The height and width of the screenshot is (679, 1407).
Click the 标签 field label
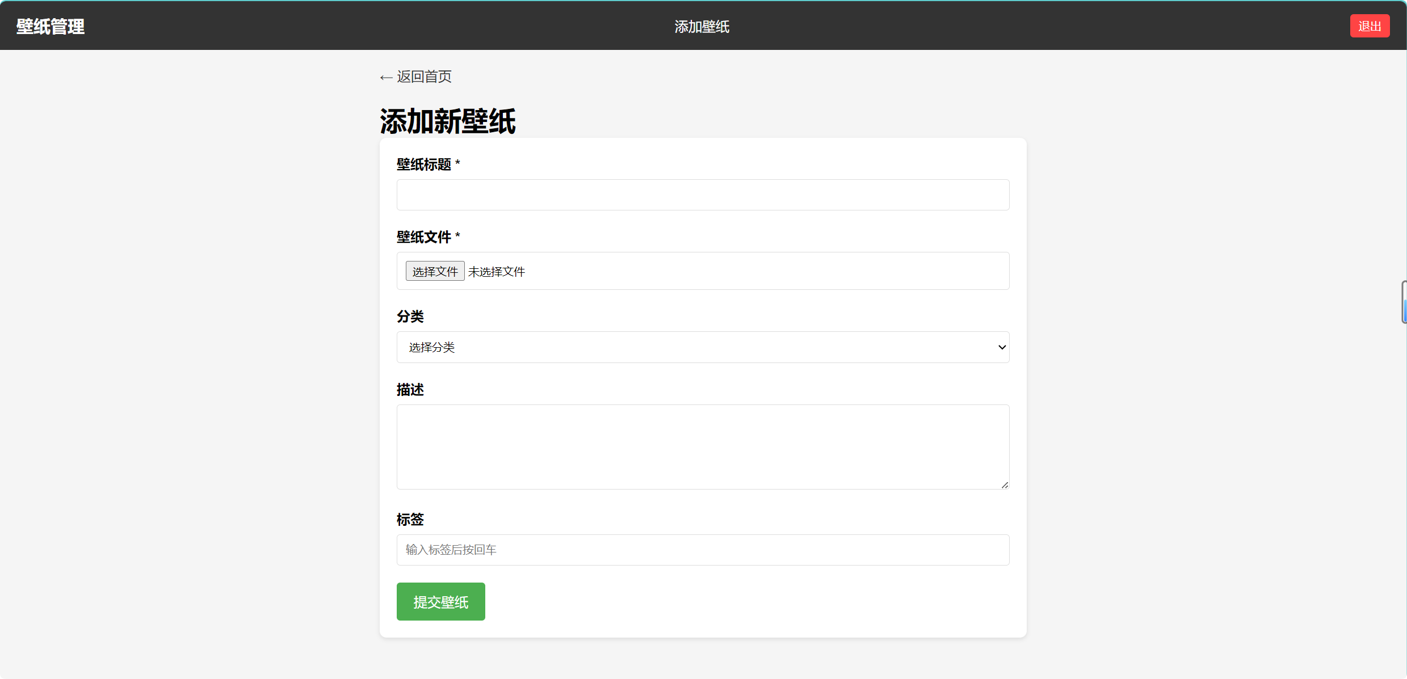click(x=410, y=520)
